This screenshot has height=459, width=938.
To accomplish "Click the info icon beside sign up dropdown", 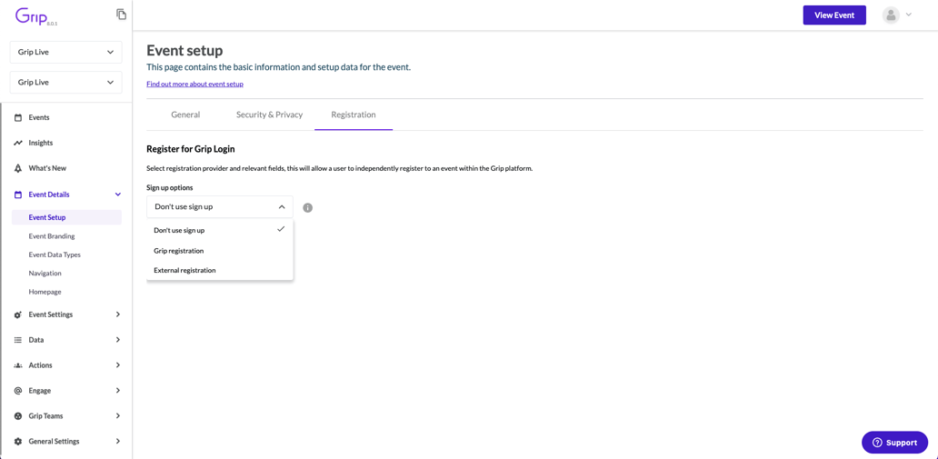I will coord(307,208).
